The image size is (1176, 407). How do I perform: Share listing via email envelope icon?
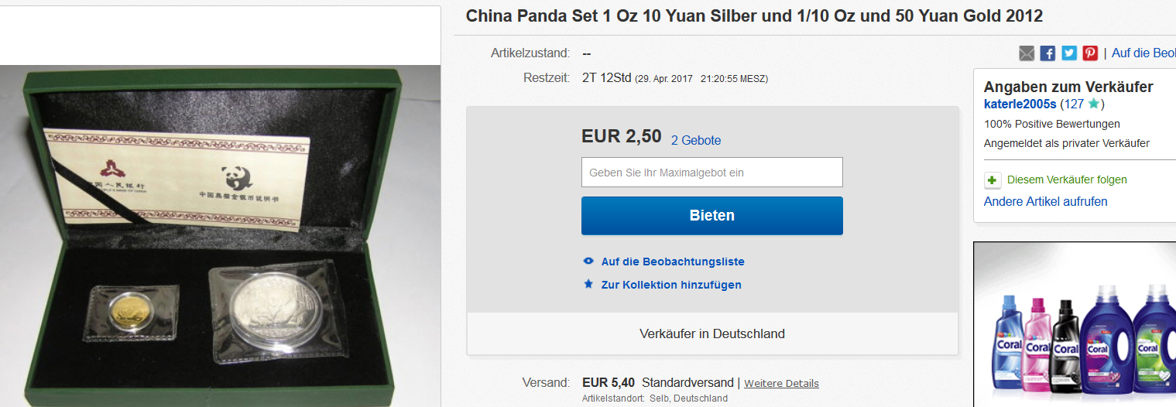(x=1027, y=53)
